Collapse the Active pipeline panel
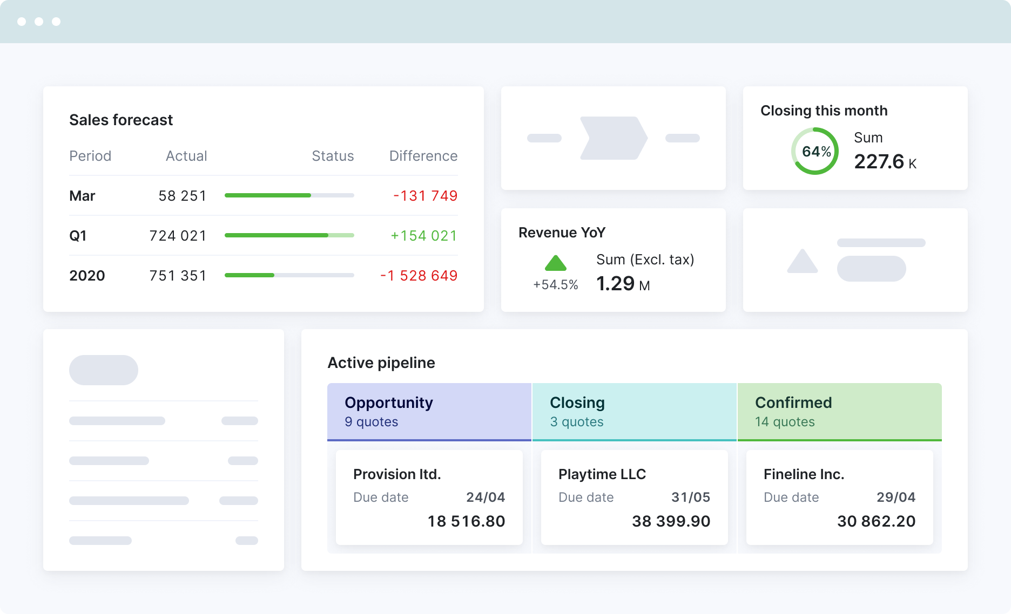Image resolution: width=1011 pixels, height=614 pixels. (381, 363)
